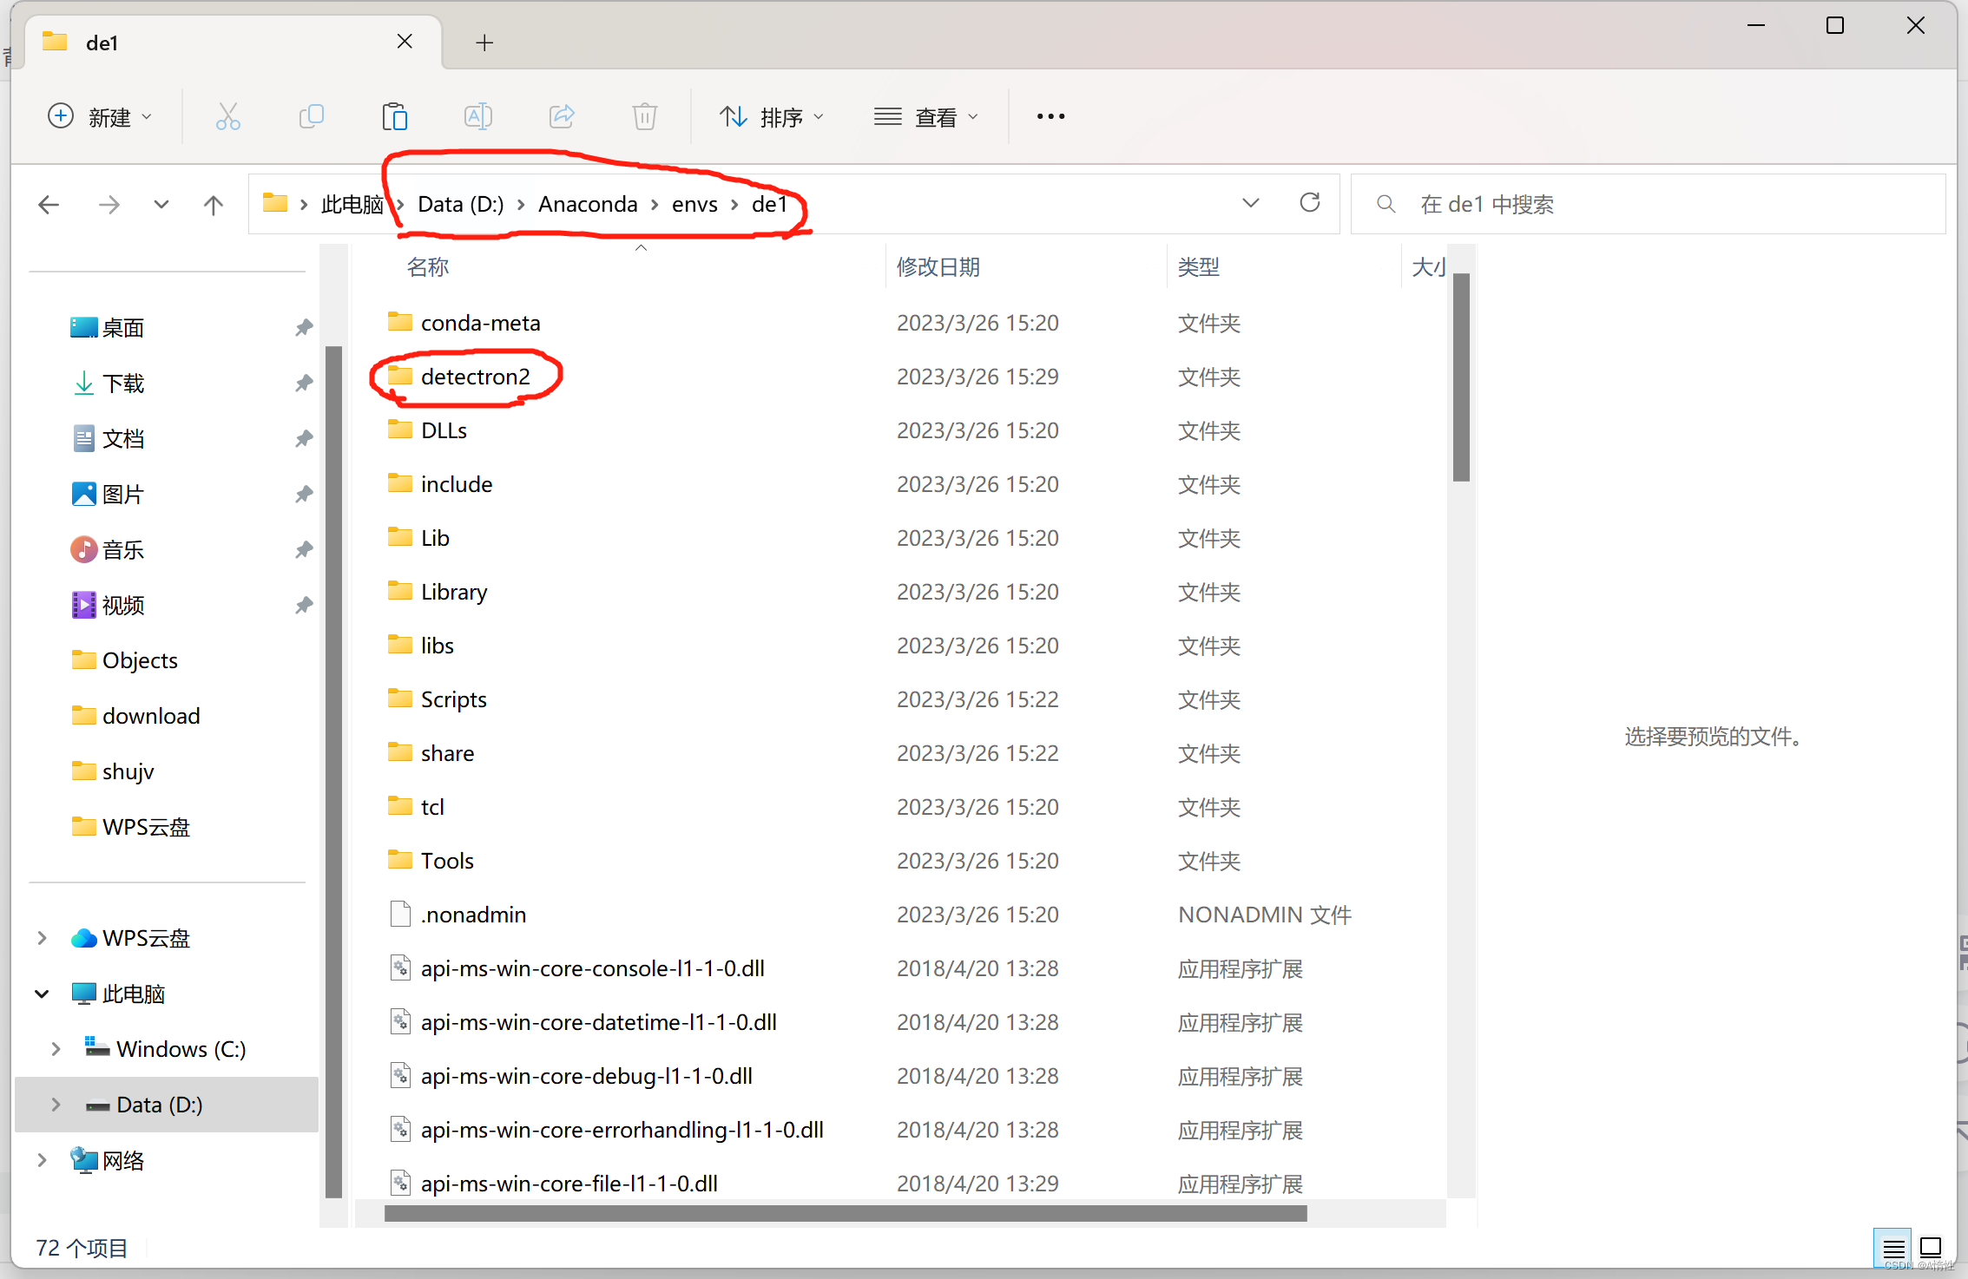
Task: Navigate up one folder level
Action: pyautogui.click(x=213, y=204)
